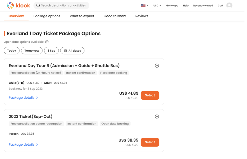Click the Klook logo

[19, 5]
